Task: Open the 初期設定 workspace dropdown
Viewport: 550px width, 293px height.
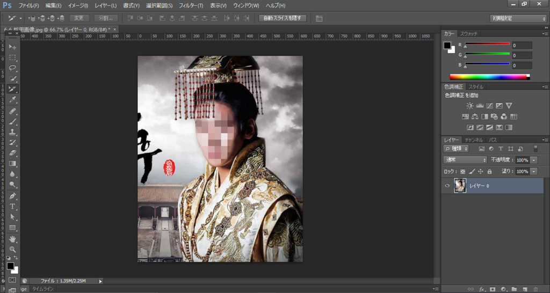Action: tap(518, 19)
